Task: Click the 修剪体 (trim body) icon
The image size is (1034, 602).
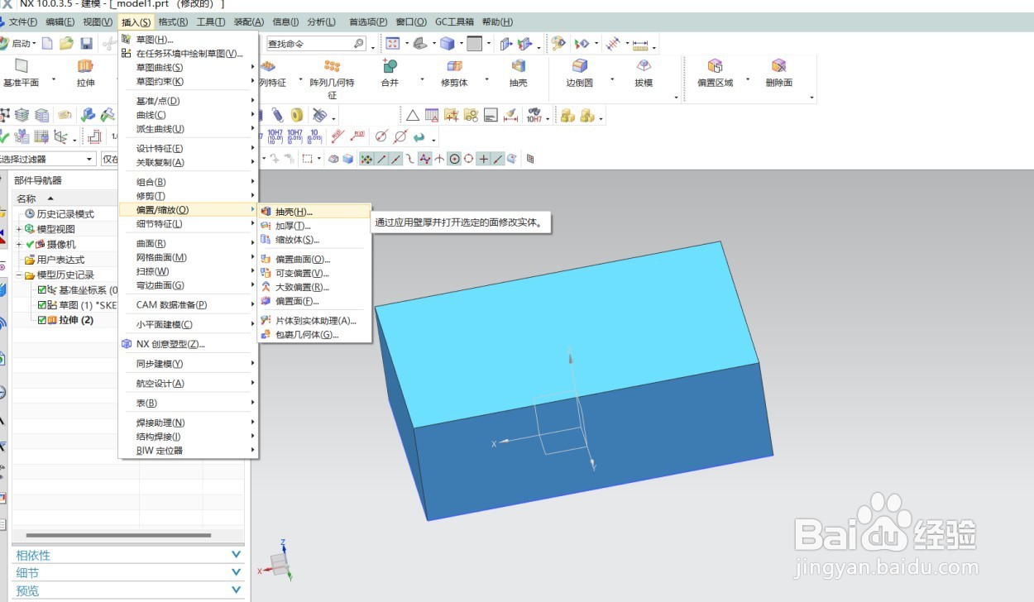Action: [x=454, y=65]
